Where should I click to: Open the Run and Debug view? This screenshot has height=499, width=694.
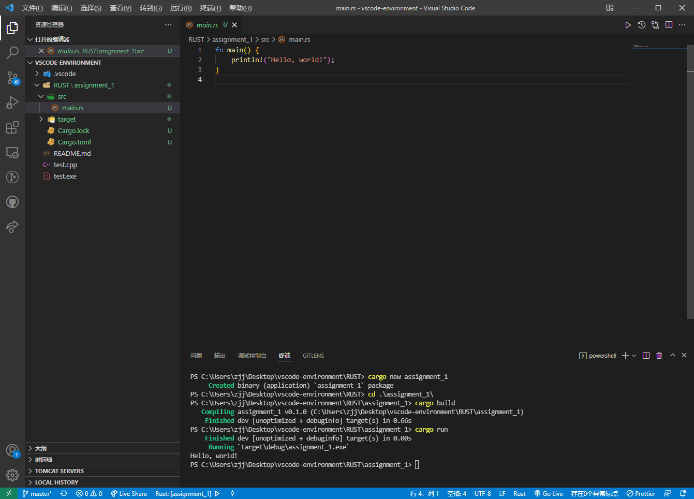12,102
